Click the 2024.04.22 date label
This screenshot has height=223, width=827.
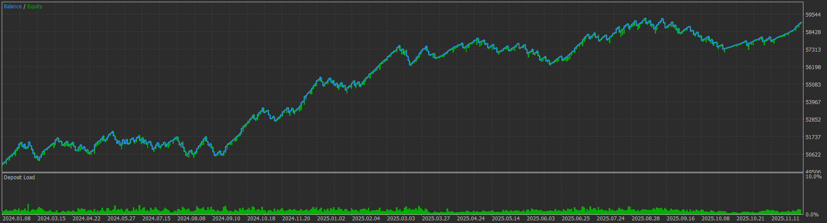[87, 219]
